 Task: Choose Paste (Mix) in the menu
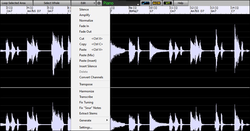[x=87, y=55]
